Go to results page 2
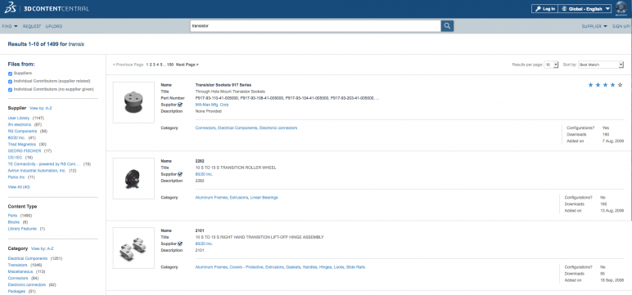 [x=151, y=65]
